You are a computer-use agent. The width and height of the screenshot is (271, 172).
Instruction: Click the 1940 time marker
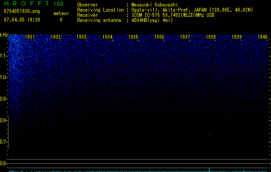(262, 37)
